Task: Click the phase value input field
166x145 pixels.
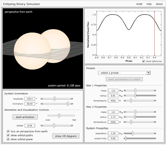Action: pos(30,126)
